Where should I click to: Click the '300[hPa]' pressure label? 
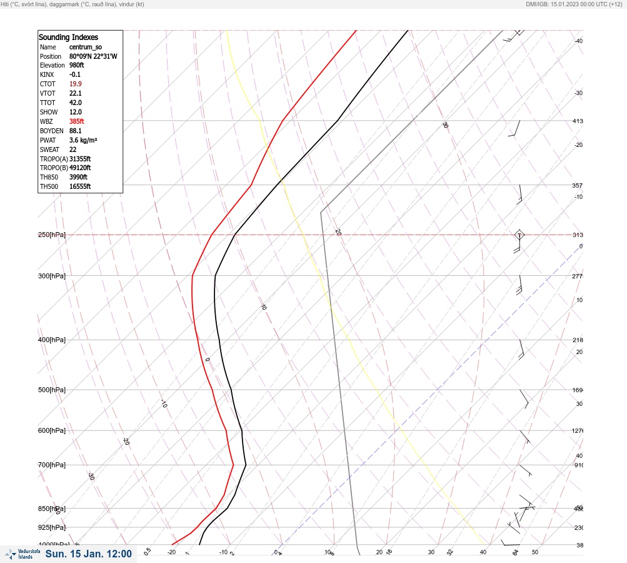pyautogui.click(x=52, y=276)
